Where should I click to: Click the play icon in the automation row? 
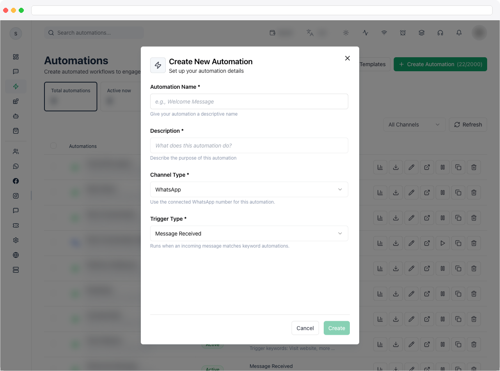[x=443, y=243]
